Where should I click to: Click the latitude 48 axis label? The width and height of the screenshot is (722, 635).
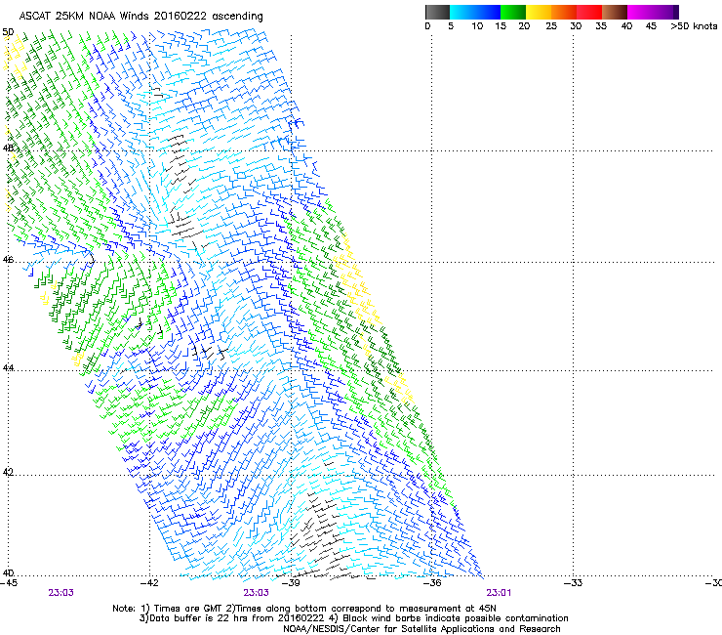pos(8,148)
